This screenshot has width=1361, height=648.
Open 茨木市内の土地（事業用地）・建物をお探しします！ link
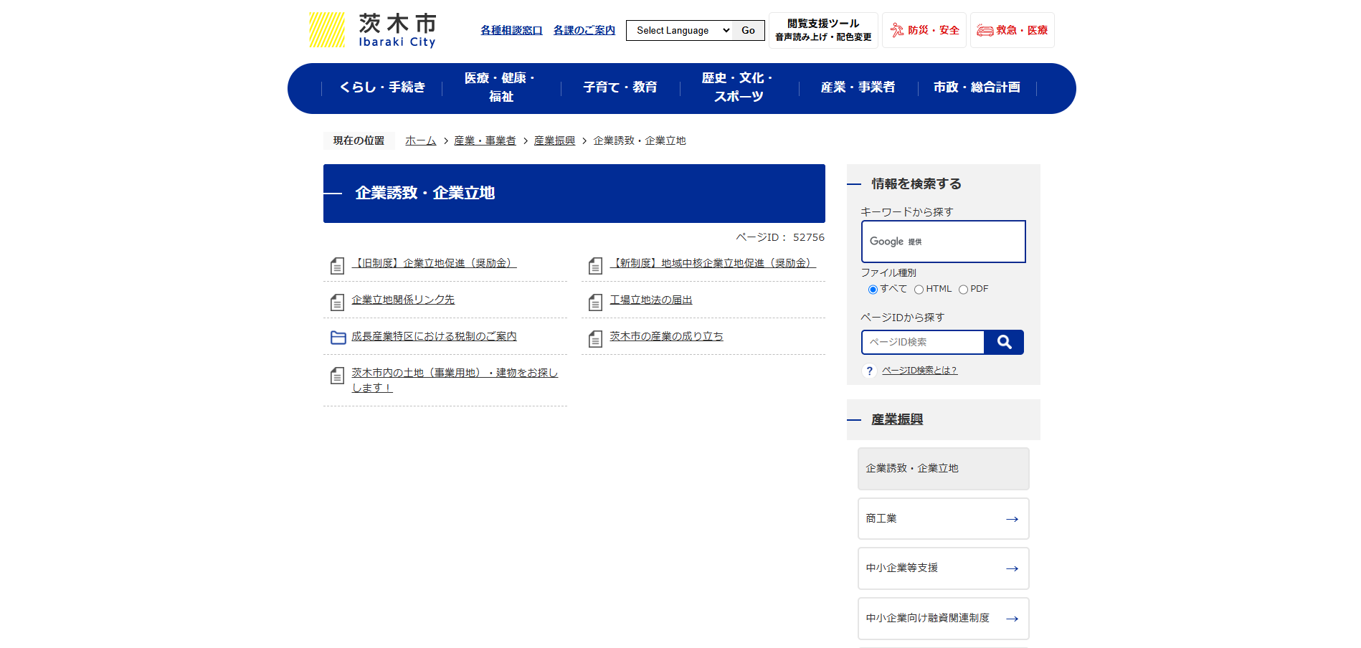click(455, 380)
